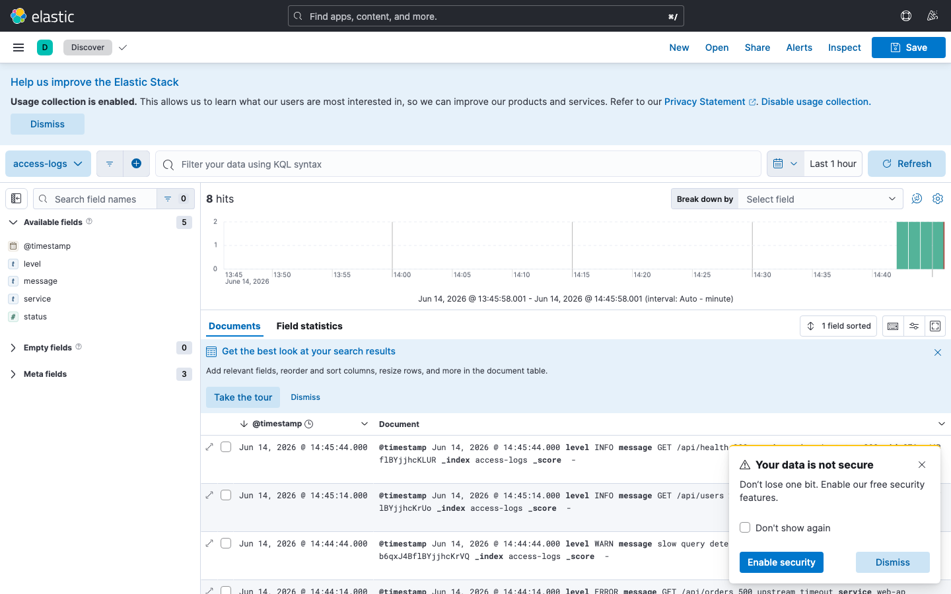Expand the 14:45:14 document row
The height and width of the screenshot is (594, 951).
pos(209,495)
